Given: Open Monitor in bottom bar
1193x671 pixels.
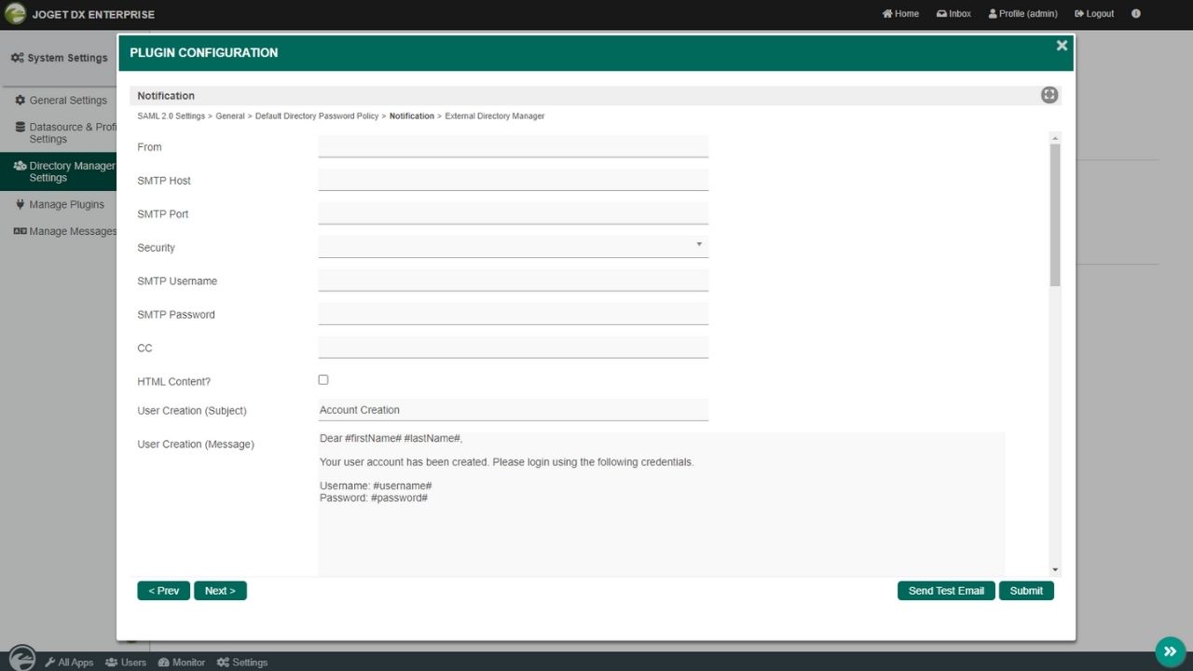Looking at the screenshot, I should 182,663.
